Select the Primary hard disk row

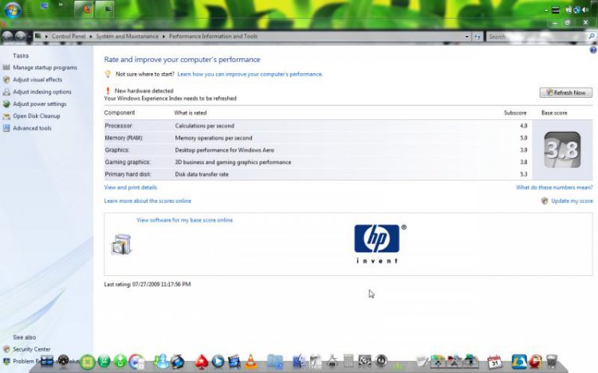pyautogui.click(x=317, y=174)
